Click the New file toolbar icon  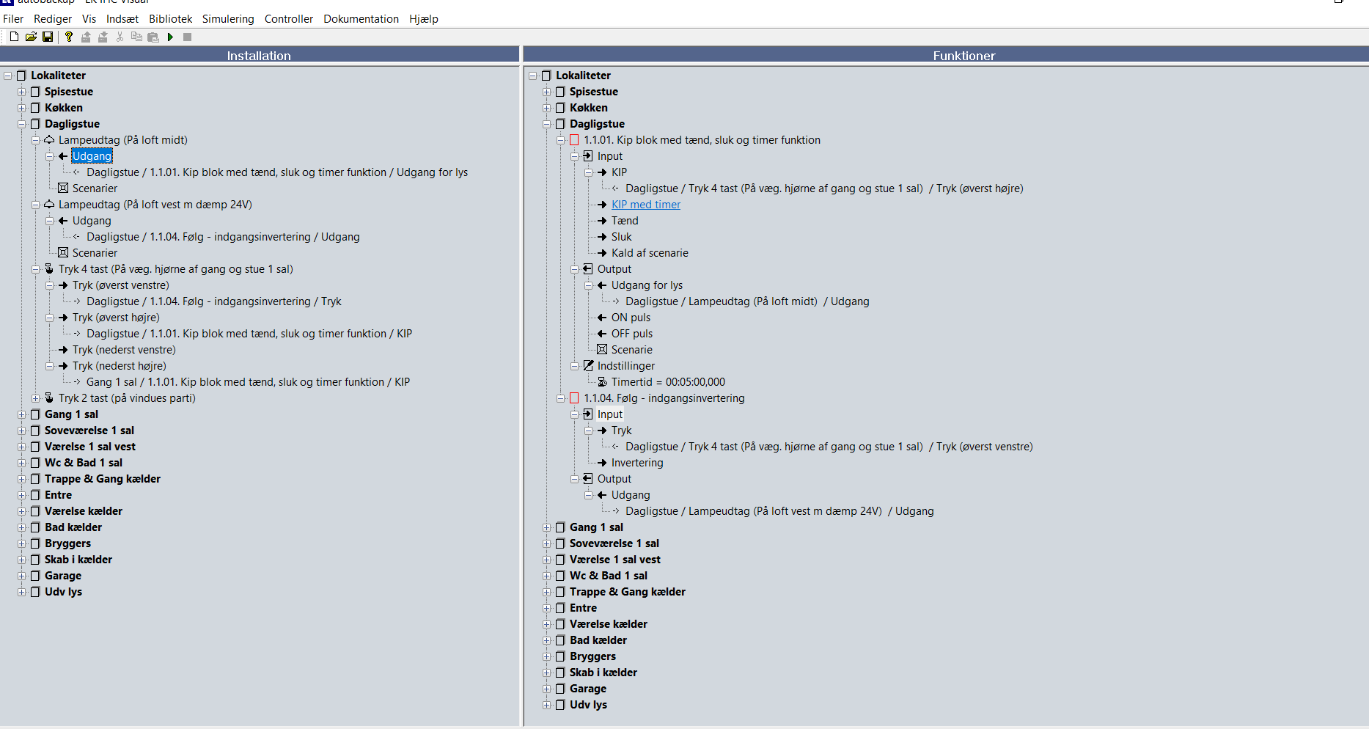[x=14, y=37]
